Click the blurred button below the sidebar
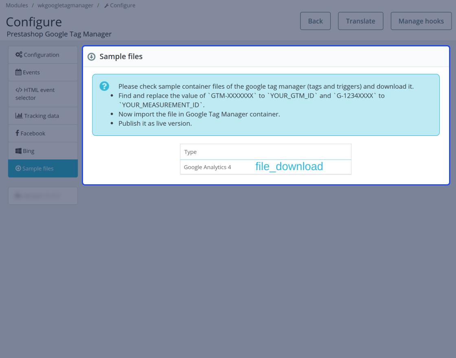The height and width of the screenshot is (358, 456). 43,196
